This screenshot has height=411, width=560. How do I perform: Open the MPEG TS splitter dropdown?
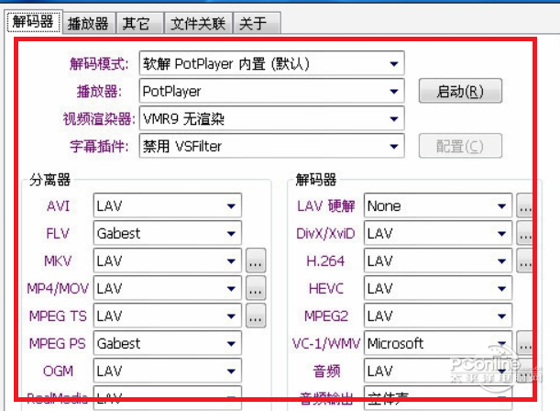pyautogui.click(x=168, y=316)
